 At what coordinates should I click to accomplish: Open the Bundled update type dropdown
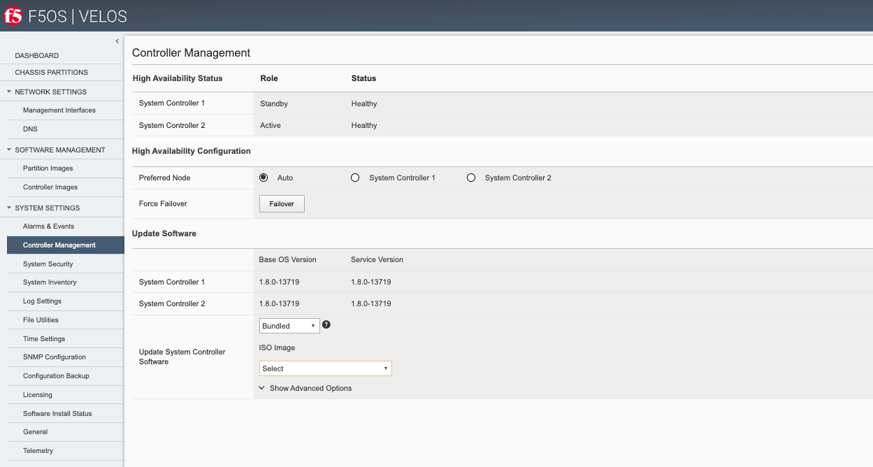tap(289, 326)
